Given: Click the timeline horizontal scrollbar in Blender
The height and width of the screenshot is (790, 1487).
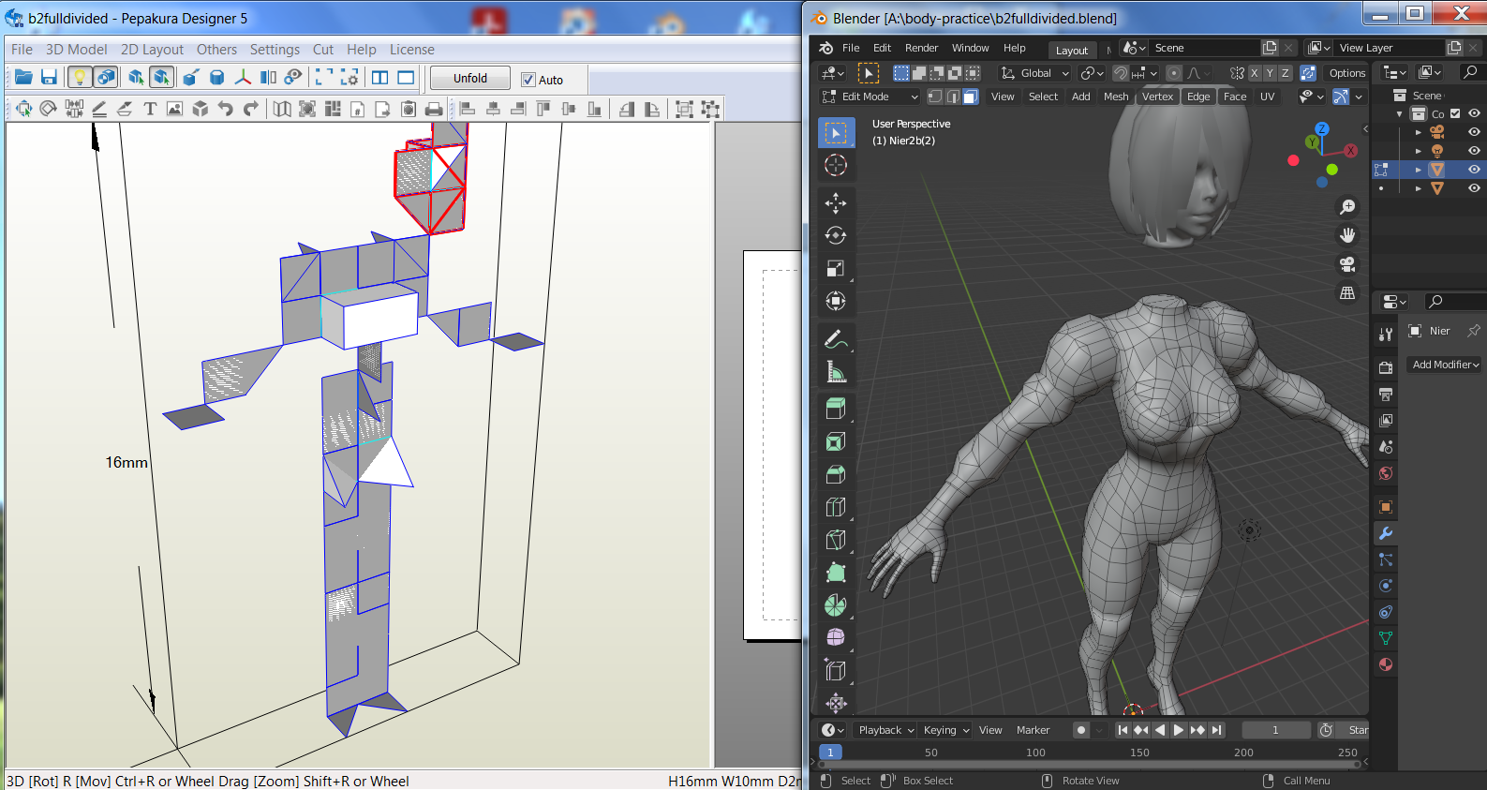Looking at the screenshot, I should (1091, 764).
